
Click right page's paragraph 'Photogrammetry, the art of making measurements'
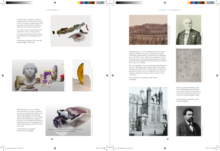[x=148, y=57]
